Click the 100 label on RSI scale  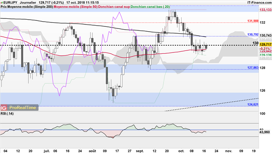click(x=263, y=114)
